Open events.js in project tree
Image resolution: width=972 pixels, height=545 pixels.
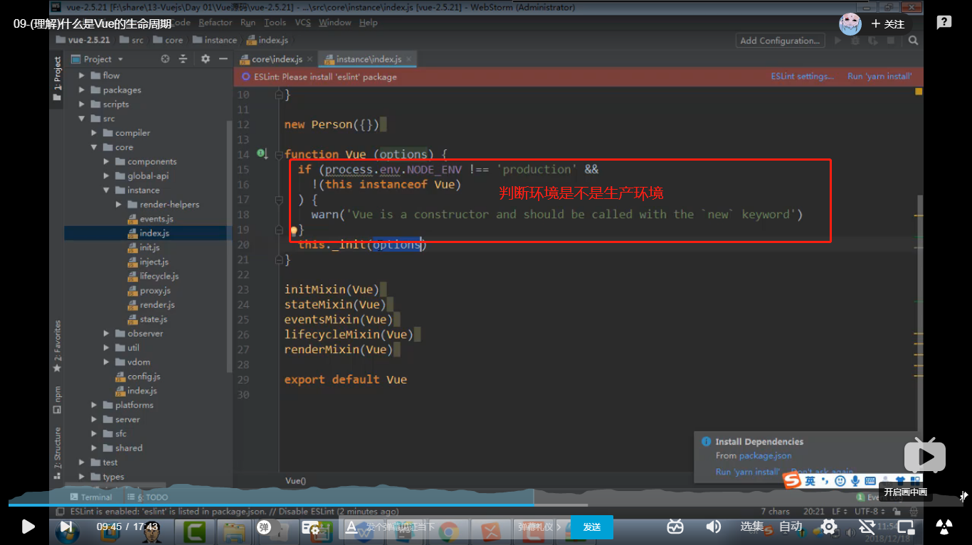click(150, 219)
